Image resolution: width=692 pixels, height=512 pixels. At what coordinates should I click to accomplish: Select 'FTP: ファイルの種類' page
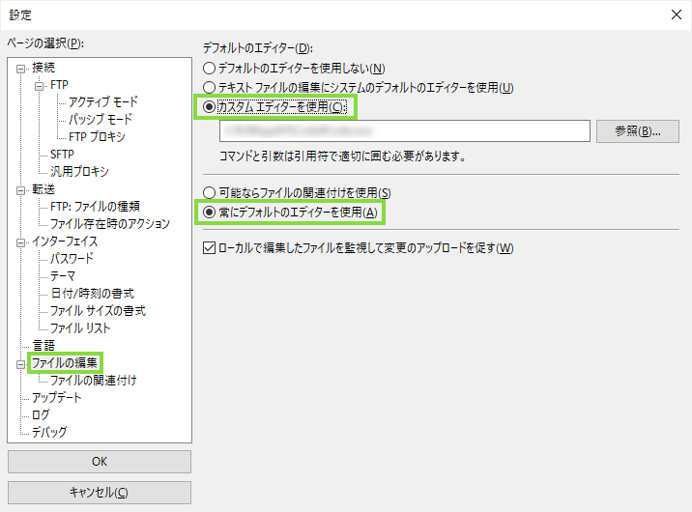pos(95,207)
